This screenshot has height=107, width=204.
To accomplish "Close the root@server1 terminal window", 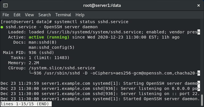I will tap(198, 5).
